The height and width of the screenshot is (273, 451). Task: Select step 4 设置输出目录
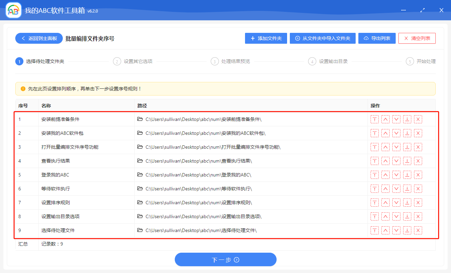(312, 61)
